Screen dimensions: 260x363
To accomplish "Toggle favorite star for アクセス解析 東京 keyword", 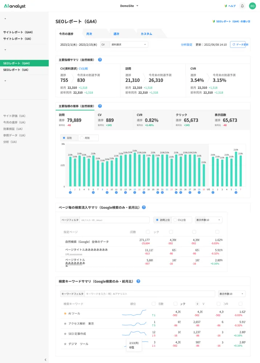I will [x=65, y=324].
